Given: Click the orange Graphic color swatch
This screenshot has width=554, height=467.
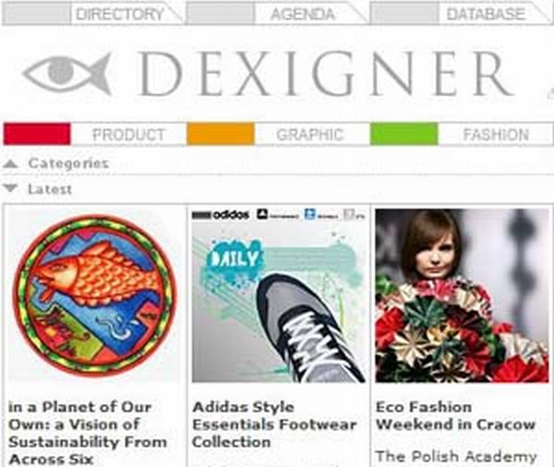Looking at the screenshot, I should click(221, 134).
